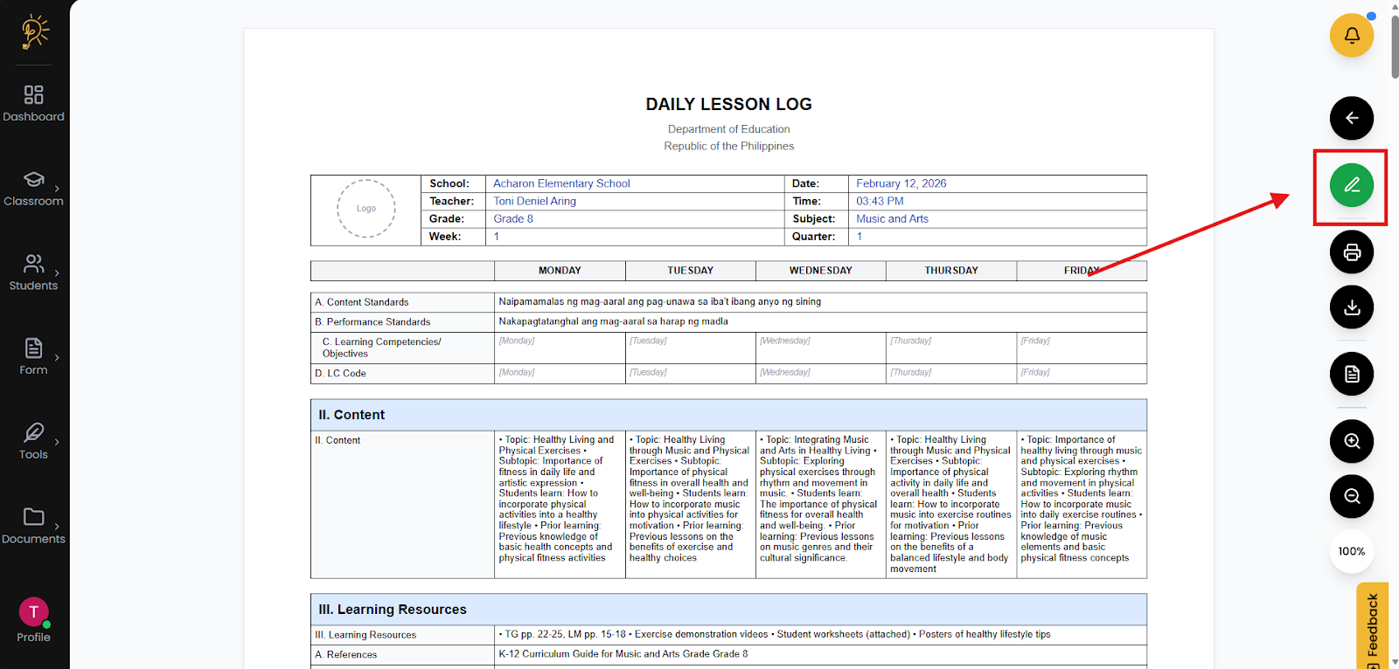Open the Feedback side tab
This screenshot has width=1399, height=669.
[1373, 625]
